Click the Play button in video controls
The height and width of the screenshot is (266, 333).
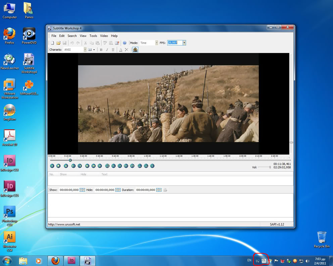(52, 166)
